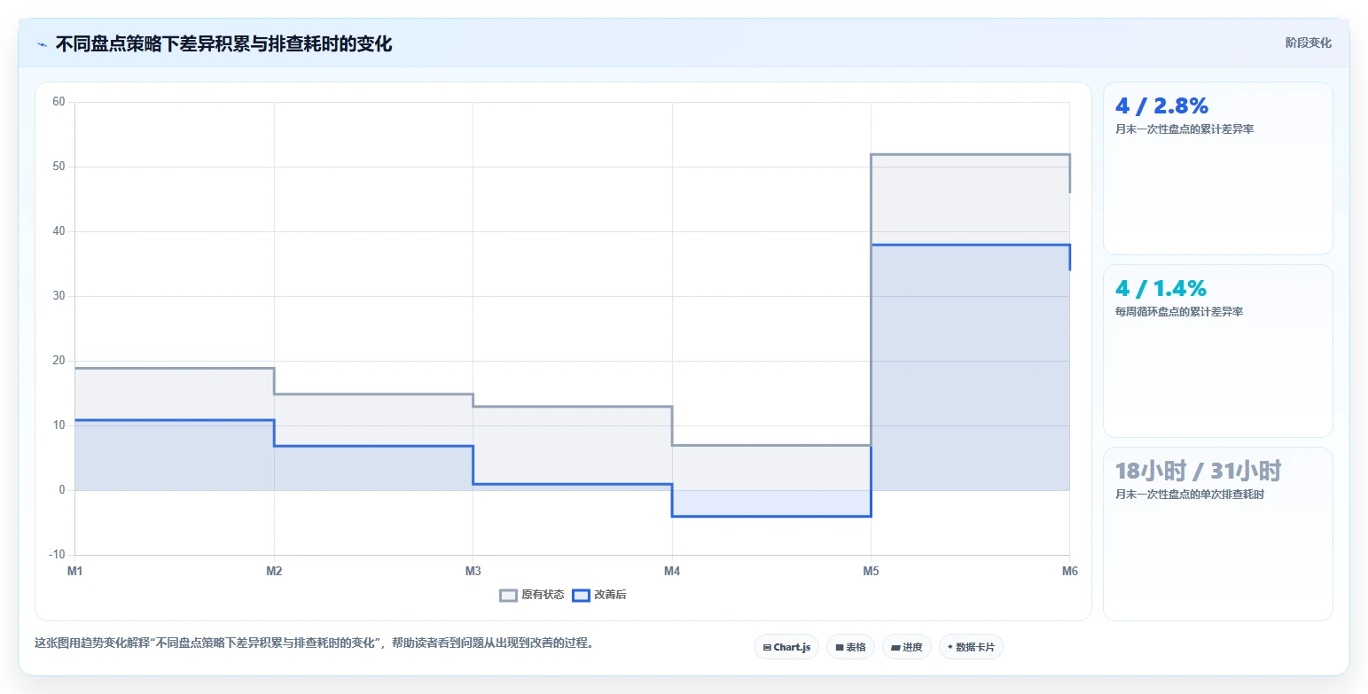
Task: Toggle the 改善后 legend item
Action: coord(599,595)
